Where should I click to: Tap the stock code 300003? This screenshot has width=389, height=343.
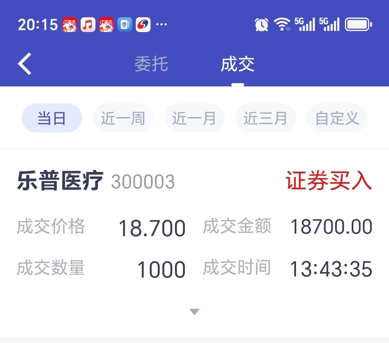coord(143,182)
